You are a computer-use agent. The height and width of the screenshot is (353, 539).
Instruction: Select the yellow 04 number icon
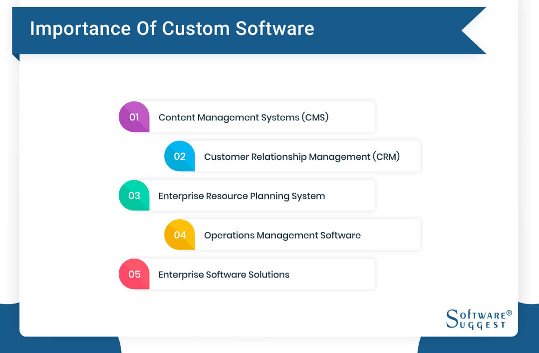[179, 234]
